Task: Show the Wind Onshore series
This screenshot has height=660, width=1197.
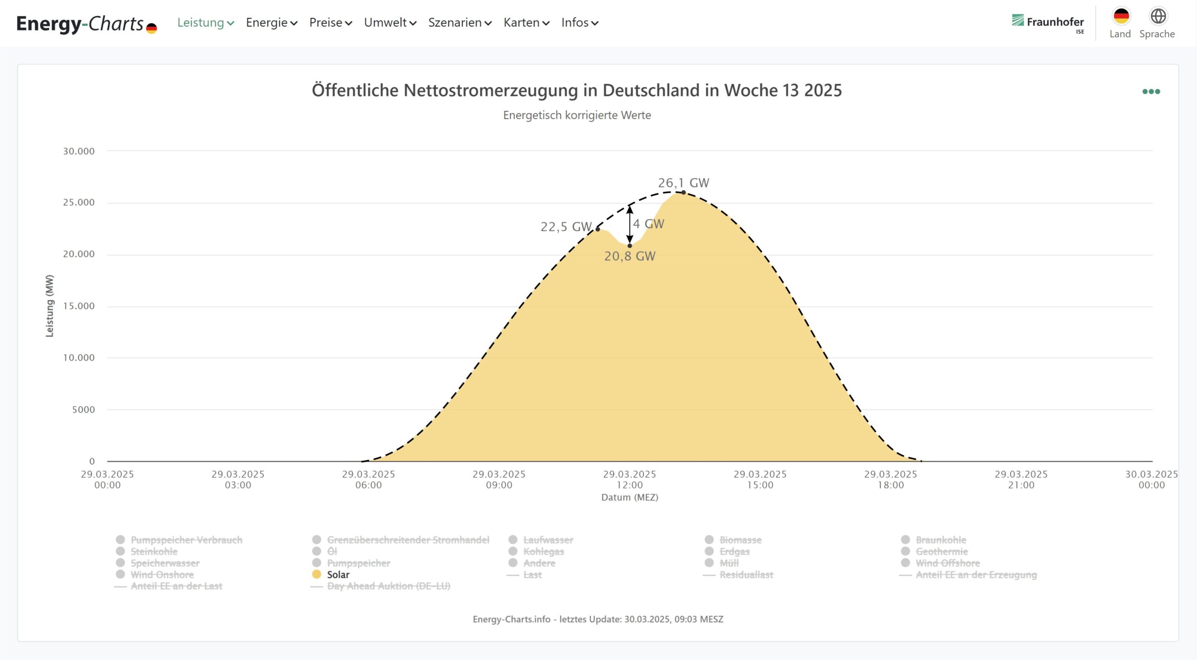Action: [162, 575]
